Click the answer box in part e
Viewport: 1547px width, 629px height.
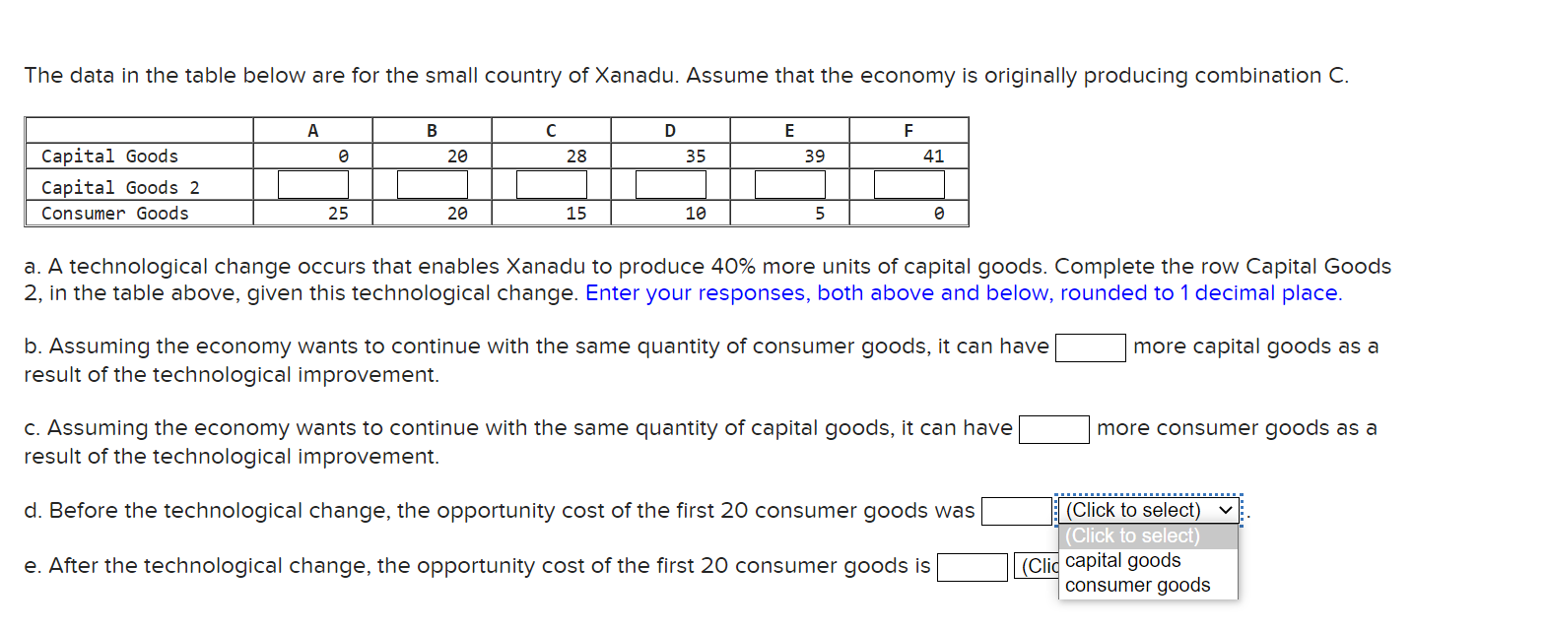(x=972, y=566)
